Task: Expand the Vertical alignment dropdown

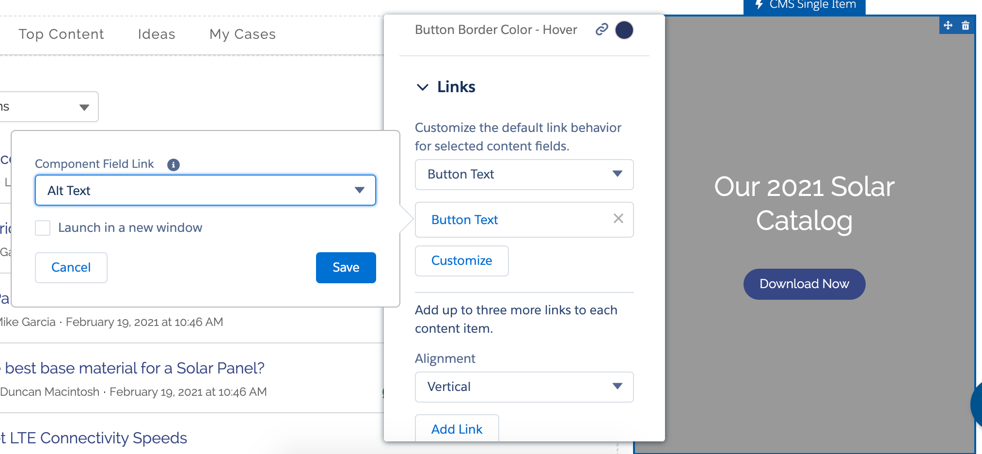Action: [524, 387]
